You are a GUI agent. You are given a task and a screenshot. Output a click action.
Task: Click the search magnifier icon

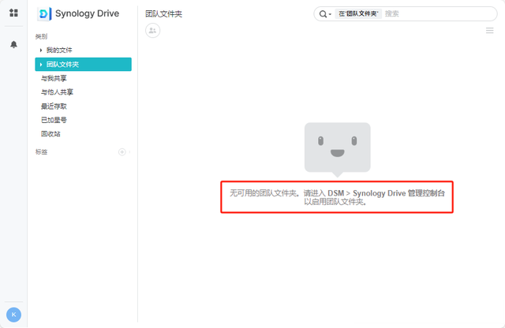tap(323, 14)
